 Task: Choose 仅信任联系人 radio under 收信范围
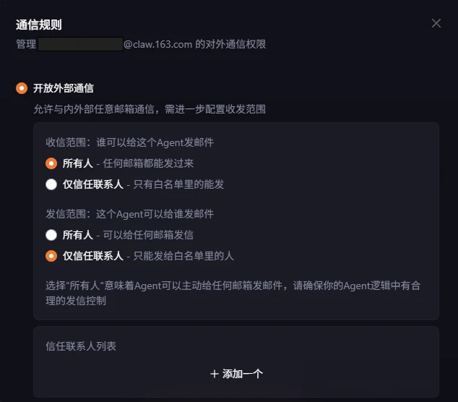51,184
